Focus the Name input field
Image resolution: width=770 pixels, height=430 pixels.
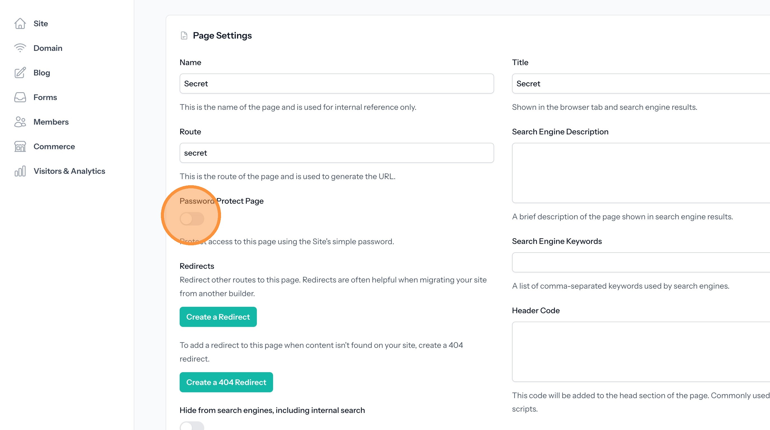tap(337, 84)
